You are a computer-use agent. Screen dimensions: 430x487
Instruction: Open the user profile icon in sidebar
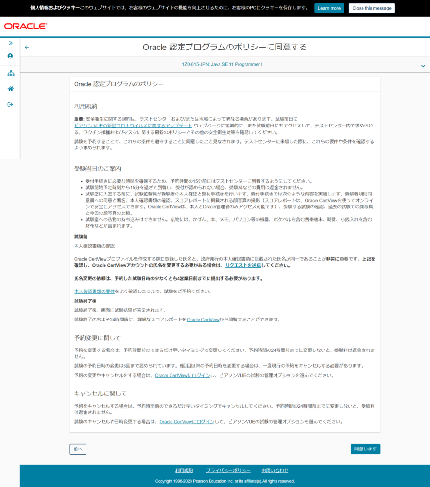(x=10, y=56)
